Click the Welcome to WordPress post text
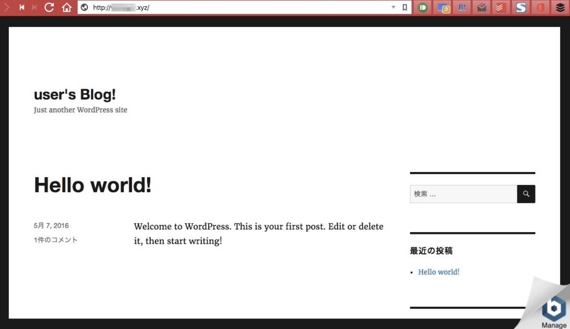The image size is (570, 329). click(258, 234)
